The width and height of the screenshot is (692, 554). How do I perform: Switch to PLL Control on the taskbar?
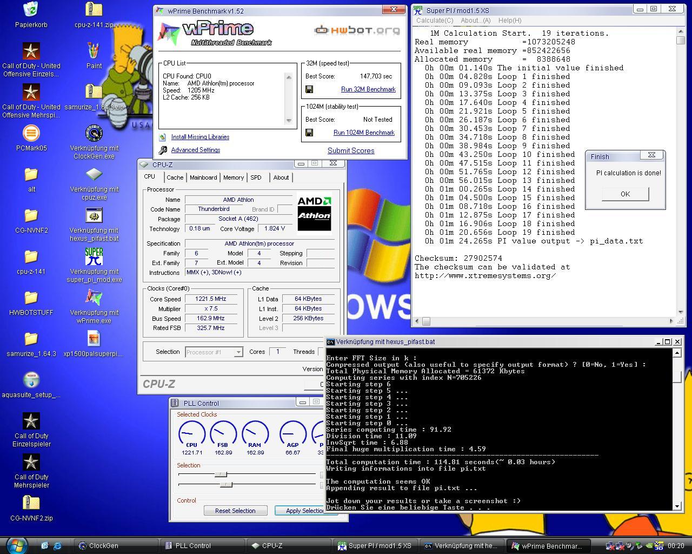click(x=202, y=546)
